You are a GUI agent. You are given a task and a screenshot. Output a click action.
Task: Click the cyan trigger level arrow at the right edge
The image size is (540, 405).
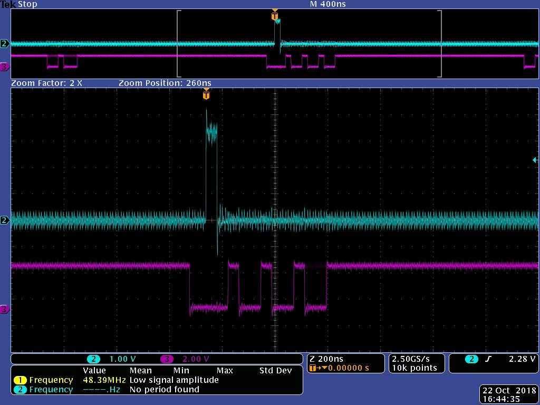coord(535,160)
